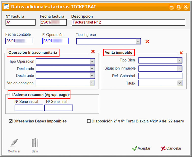Click the red X next to Tipo Ingreso
192x157 pixels.
click(x=147, y=41)
